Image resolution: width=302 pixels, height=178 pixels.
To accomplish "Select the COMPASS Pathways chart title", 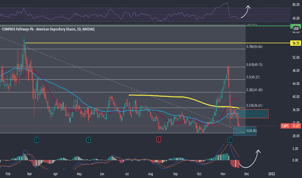I will tap(48, 29).
